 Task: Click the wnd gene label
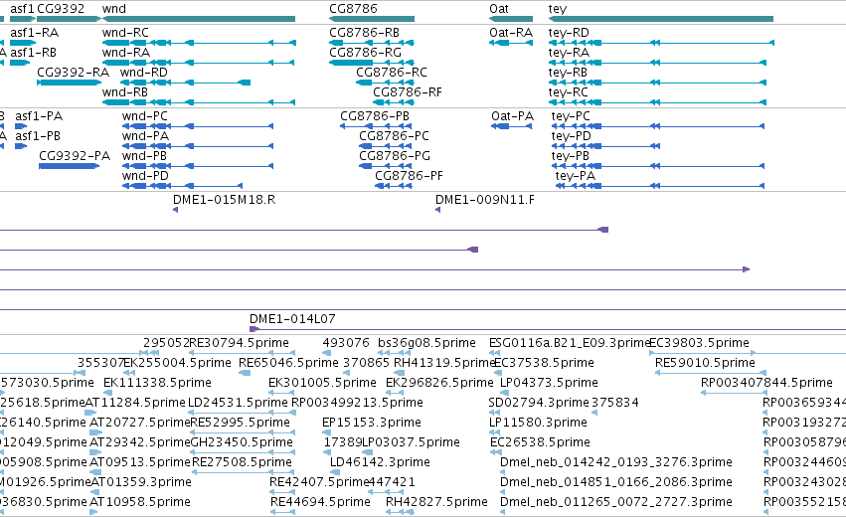pyautogui.click(x=114, y=9)
